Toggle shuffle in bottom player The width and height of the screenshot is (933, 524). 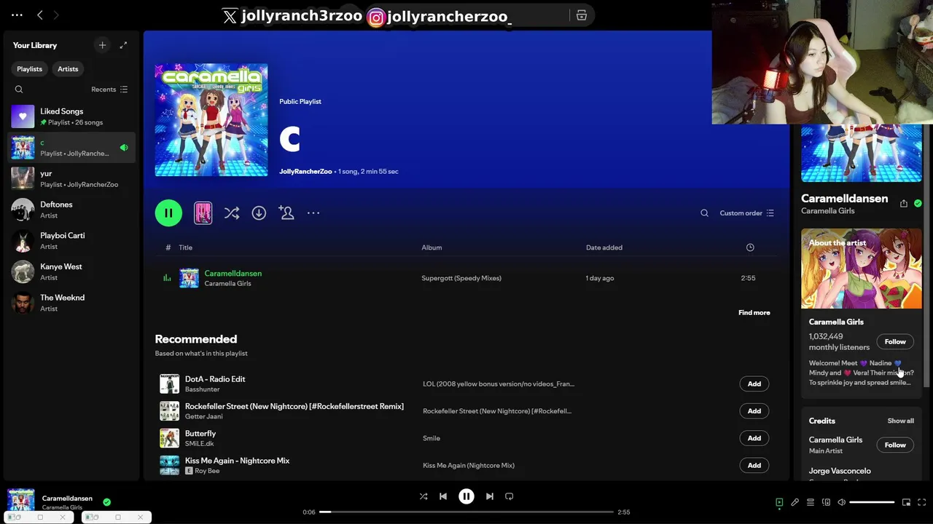(423, 496)
